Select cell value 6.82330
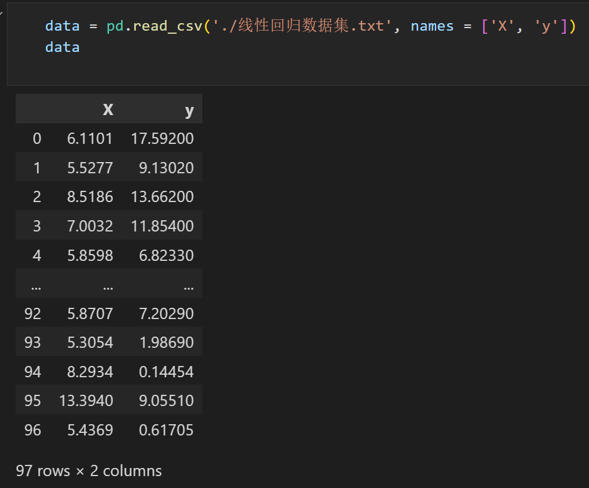Image resolution: width=589 pixels, height=488 pixels. tap(167, 255)
